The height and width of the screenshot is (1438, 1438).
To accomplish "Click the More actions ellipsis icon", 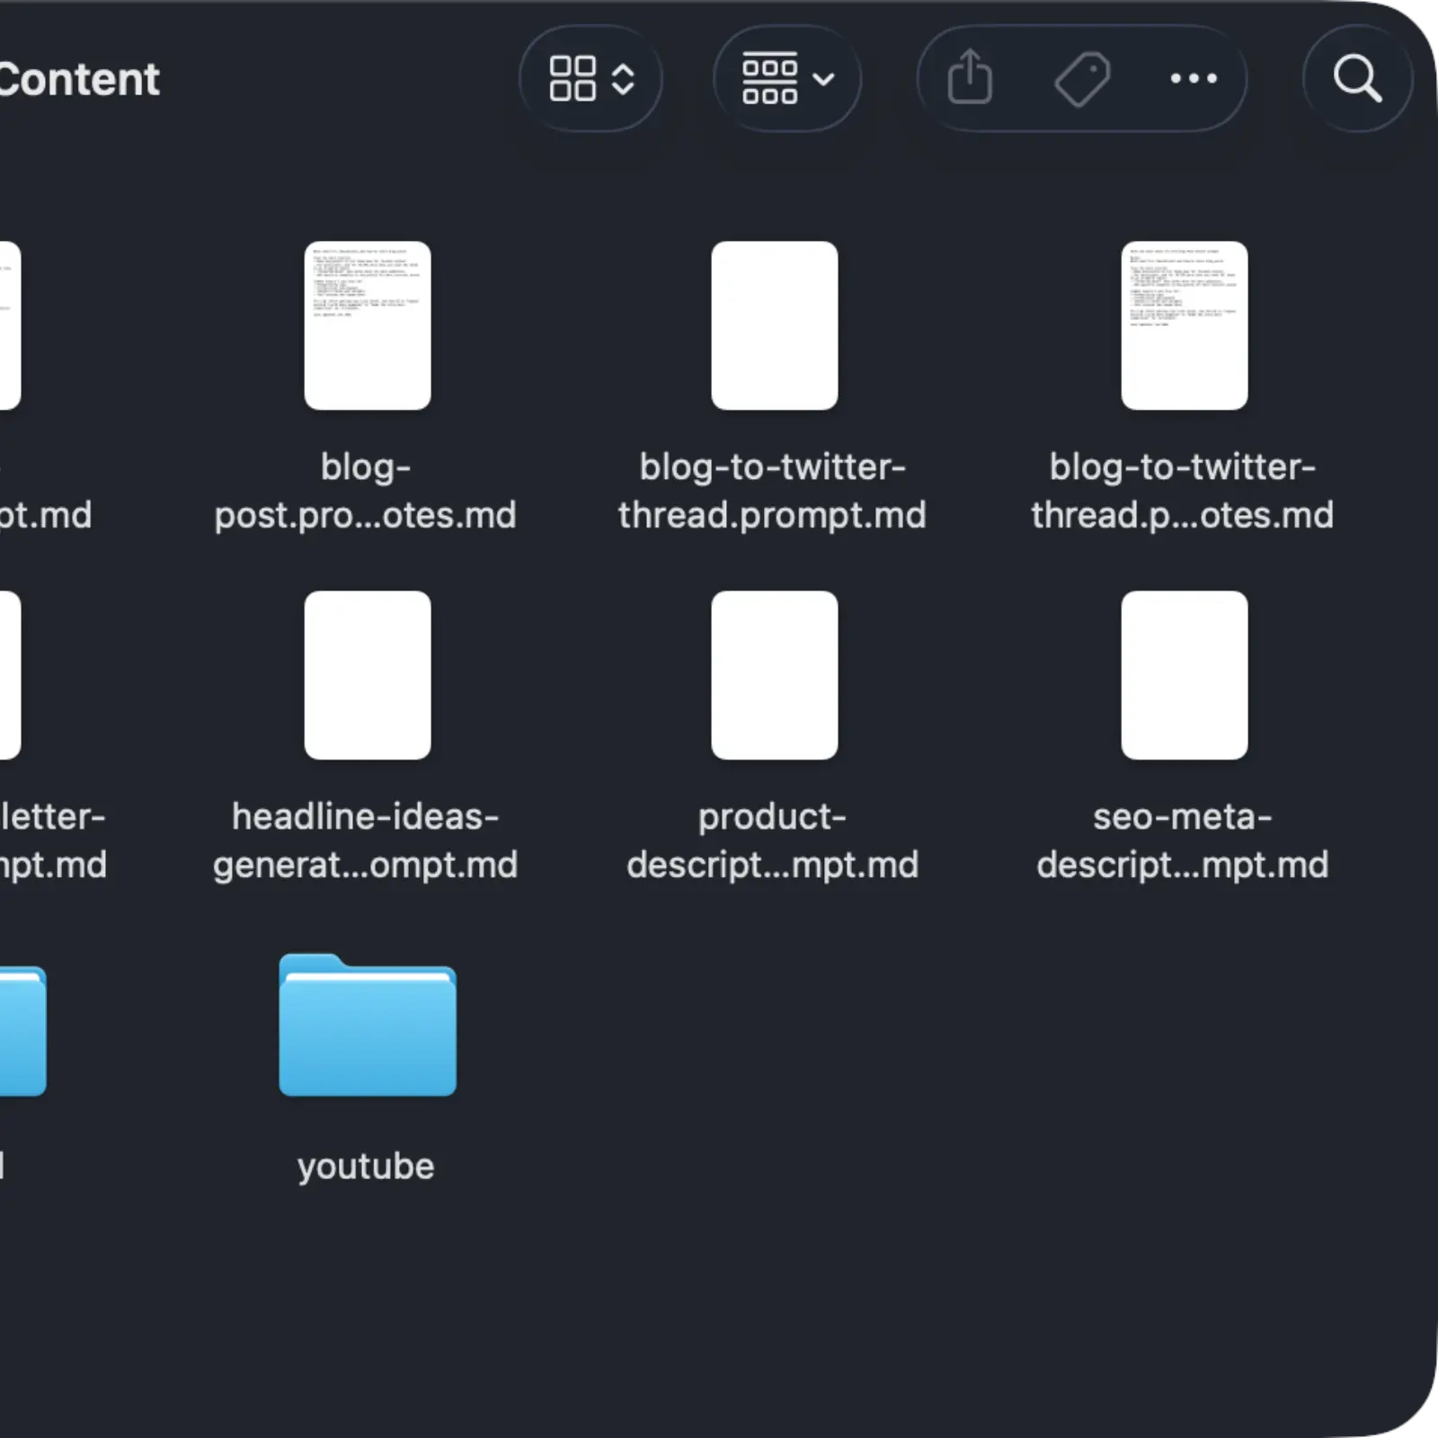I will (x=1192, y=79).
